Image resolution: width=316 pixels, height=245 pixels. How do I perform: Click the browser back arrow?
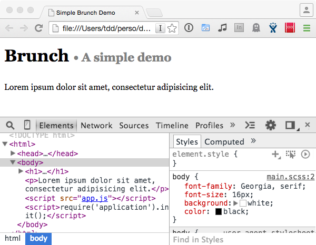click(x=9, y=28)
